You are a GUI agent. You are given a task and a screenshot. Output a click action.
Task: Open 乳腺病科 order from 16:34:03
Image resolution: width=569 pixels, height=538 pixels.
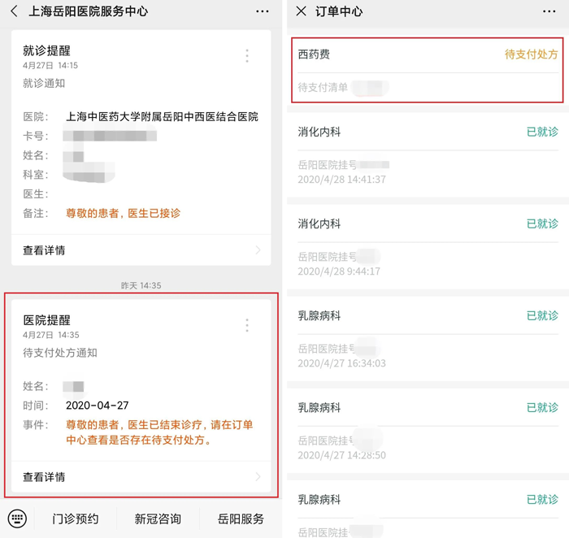427,338
